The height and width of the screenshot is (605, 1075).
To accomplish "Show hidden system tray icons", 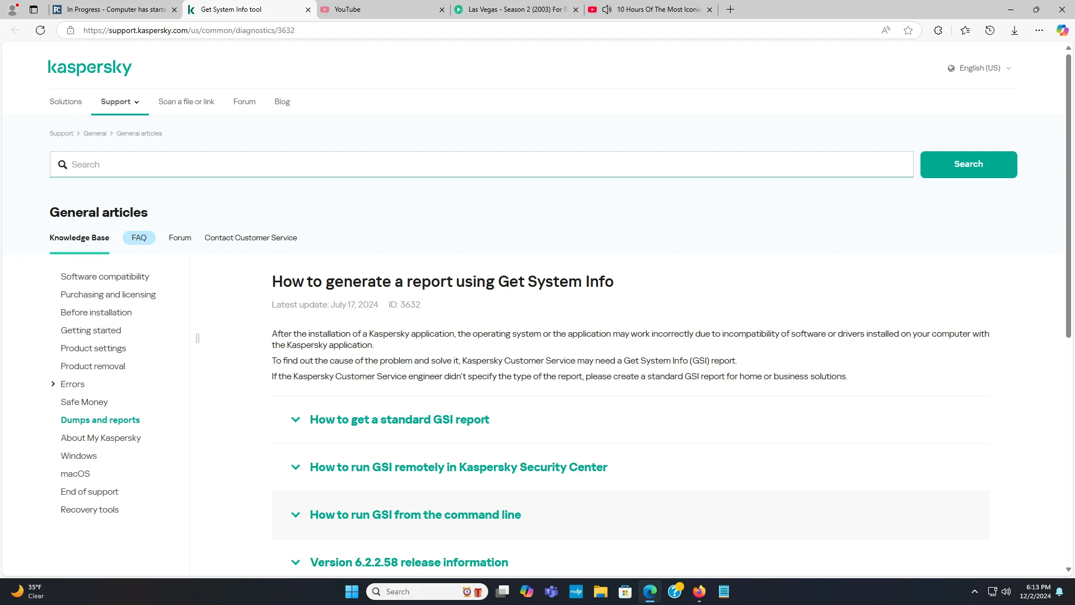I will [x=975, y=592].
